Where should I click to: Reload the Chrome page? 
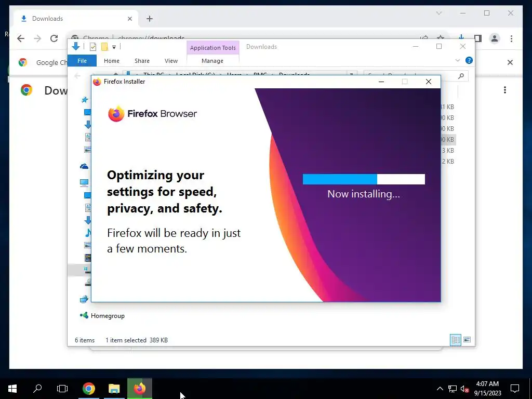tap(54, 38)
